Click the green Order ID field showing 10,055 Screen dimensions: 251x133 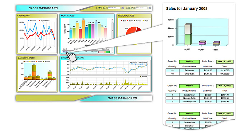[189, 114]
